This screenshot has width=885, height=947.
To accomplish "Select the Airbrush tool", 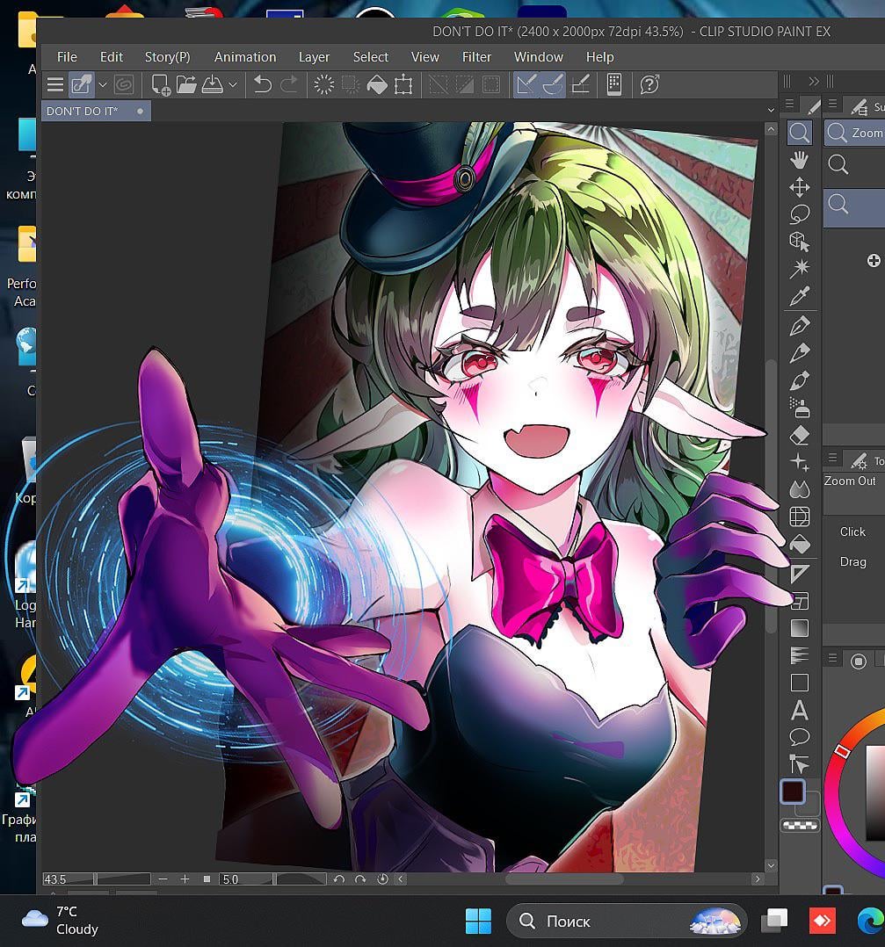I will pos(799,408).
